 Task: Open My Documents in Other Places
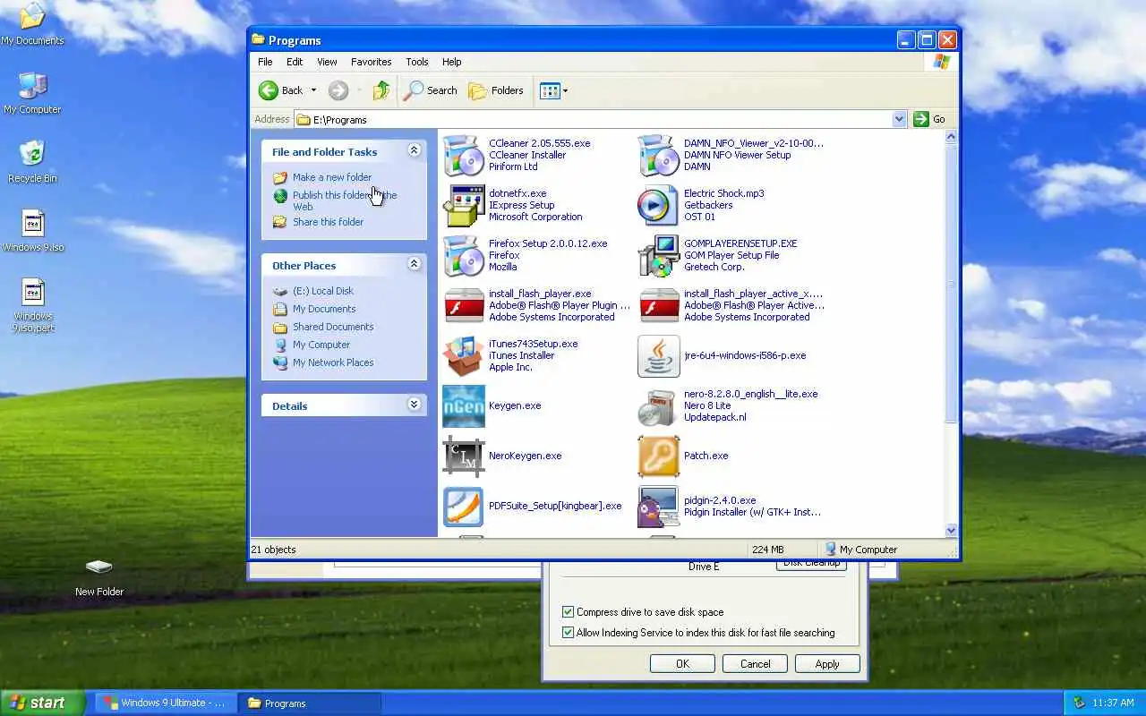(x=324, y=309)
